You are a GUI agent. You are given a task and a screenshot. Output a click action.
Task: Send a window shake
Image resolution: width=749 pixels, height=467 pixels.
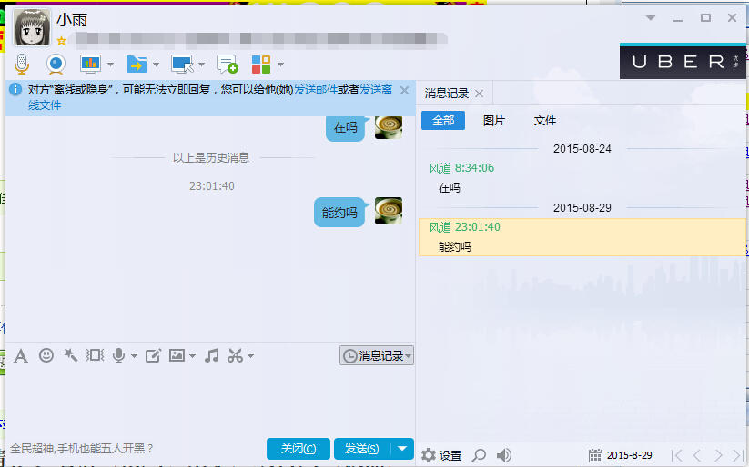coord(95,355)
